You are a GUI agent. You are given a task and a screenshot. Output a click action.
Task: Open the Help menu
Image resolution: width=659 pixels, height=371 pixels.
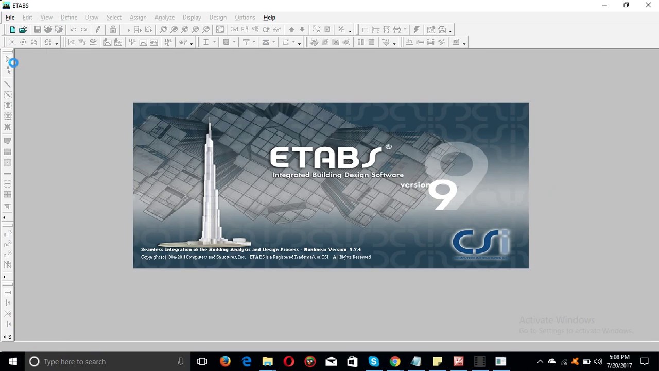pos(269,17)
